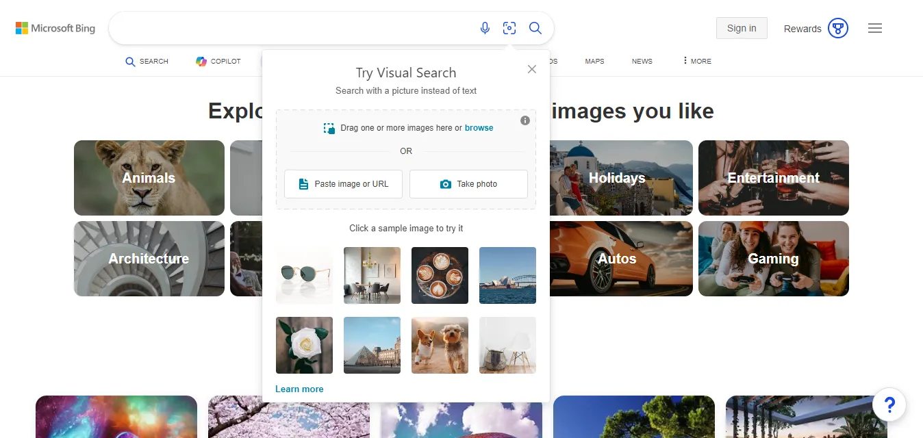Click the microphone icon in the search bar

(485, 28)
